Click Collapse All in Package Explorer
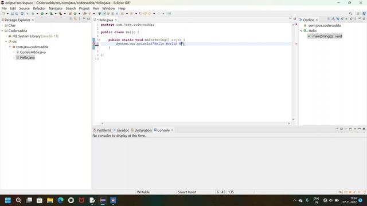The width and height of the screenshot is (367, 206). coord(71,19)
